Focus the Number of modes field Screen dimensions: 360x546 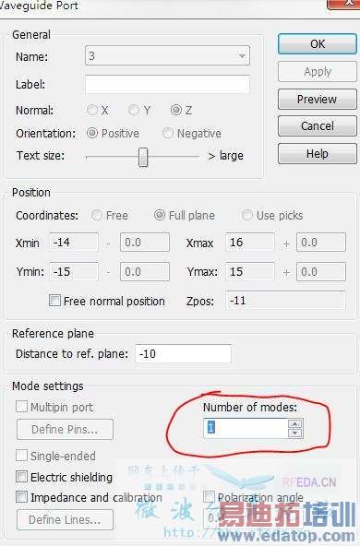[246, 428]
